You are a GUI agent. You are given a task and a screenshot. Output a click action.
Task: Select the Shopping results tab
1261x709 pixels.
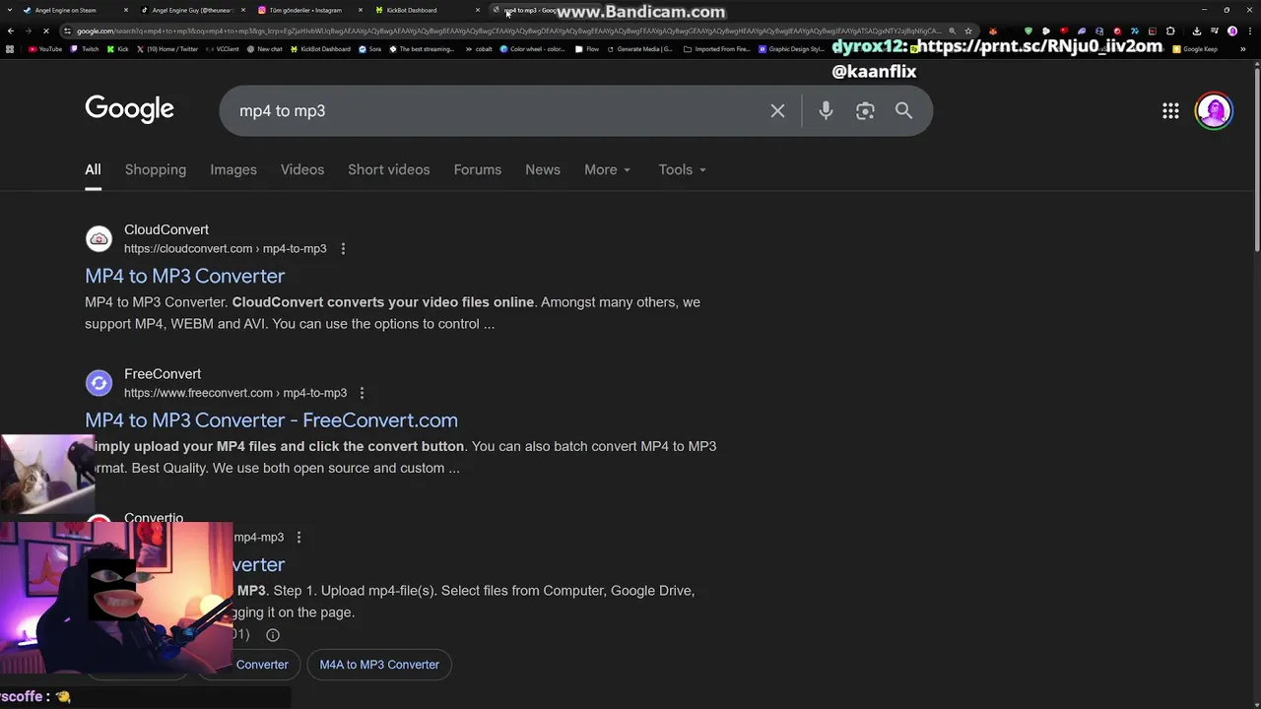(156, 170)
